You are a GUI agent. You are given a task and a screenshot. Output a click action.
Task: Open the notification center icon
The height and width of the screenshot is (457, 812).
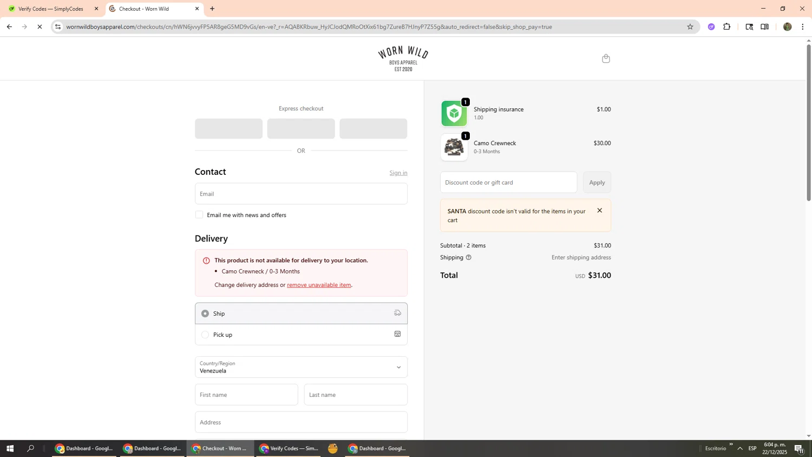[x=799, y=448]
